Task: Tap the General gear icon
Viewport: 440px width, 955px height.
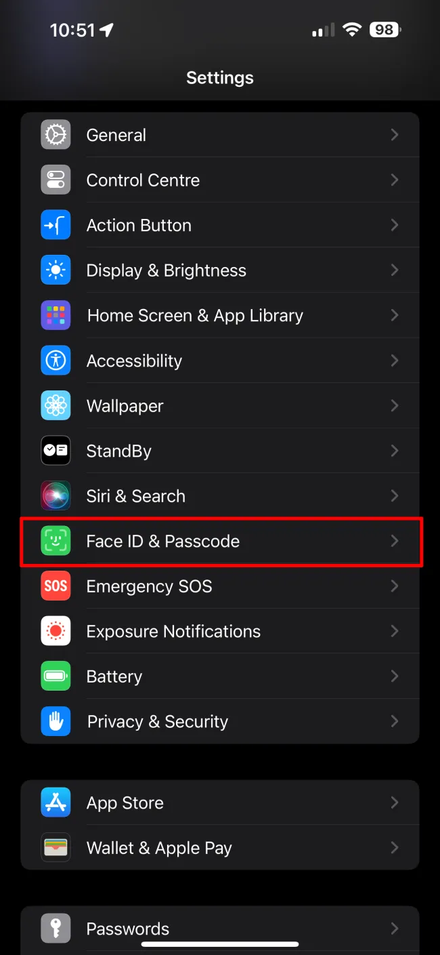Action: click(56, 135)
